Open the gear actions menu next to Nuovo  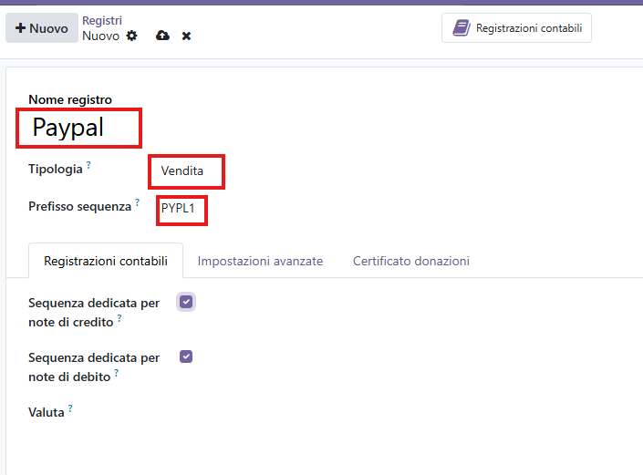131,36
